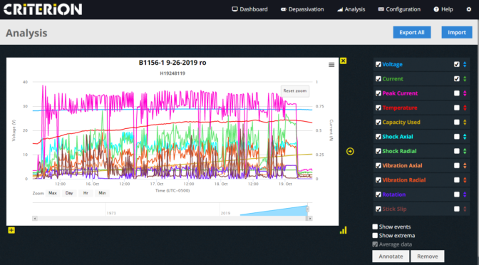Screen dimensions: 479x265
Task: Click the Remove button
Action: coord(428,256)
